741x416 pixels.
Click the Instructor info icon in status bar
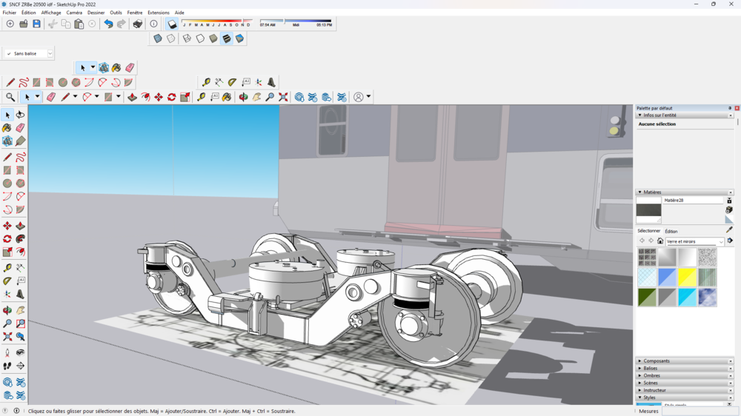pos(16,411)
